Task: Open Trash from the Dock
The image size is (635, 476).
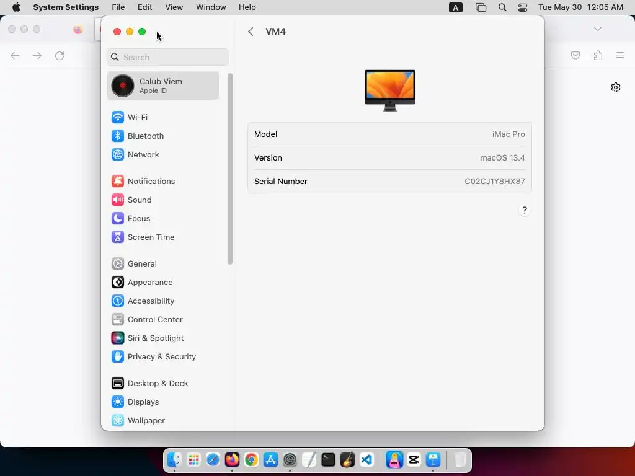Action: 460,460
